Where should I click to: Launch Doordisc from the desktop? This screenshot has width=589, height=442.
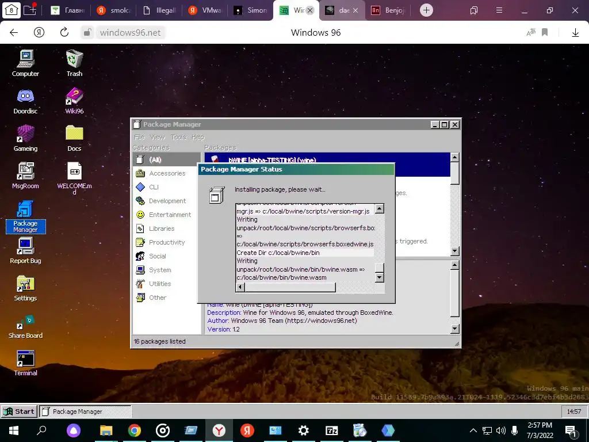(25, 101)
